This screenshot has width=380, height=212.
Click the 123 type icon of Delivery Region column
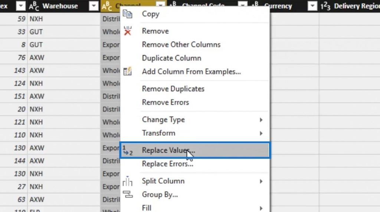click(x=325, y=6)
